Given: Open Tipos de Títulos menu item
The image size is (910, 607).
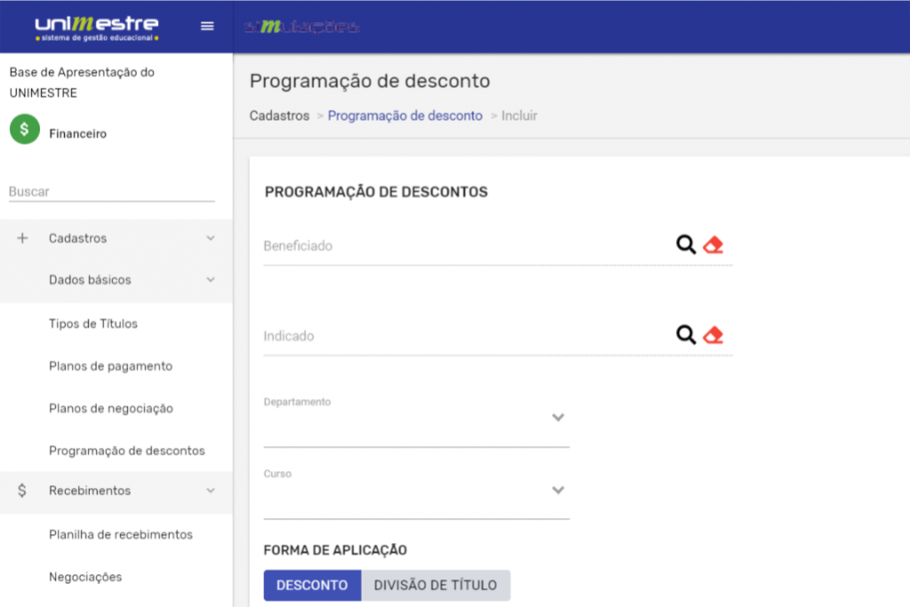Looking at the screenshot, I should (x=93, y=323).
